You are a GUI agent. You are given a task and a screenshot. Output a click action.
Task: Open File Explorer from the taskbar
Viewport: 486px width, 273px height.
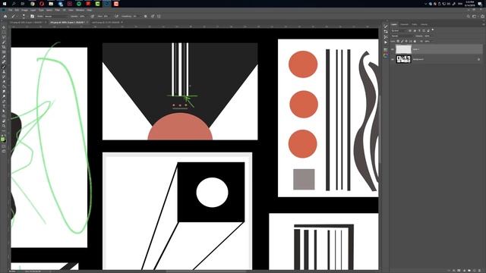coord(51,4)
